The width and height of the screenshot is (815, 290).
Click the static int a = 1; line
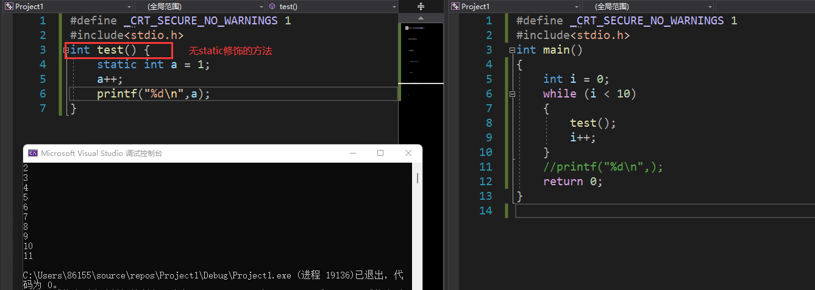(153, 65)
